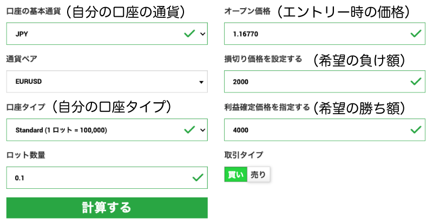
Task: Click the checkmark beside stop loss 2000
Action: coord(415,82)
